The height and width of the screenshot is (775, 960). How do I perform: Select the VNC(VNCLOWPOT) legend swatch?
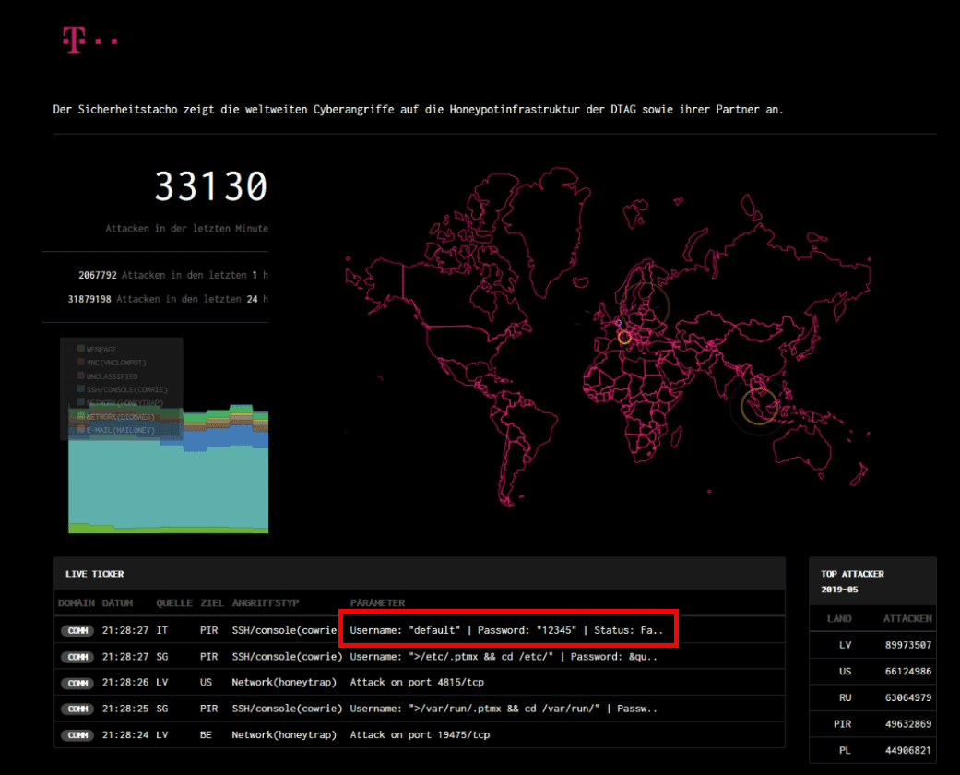tap(81, 362)
